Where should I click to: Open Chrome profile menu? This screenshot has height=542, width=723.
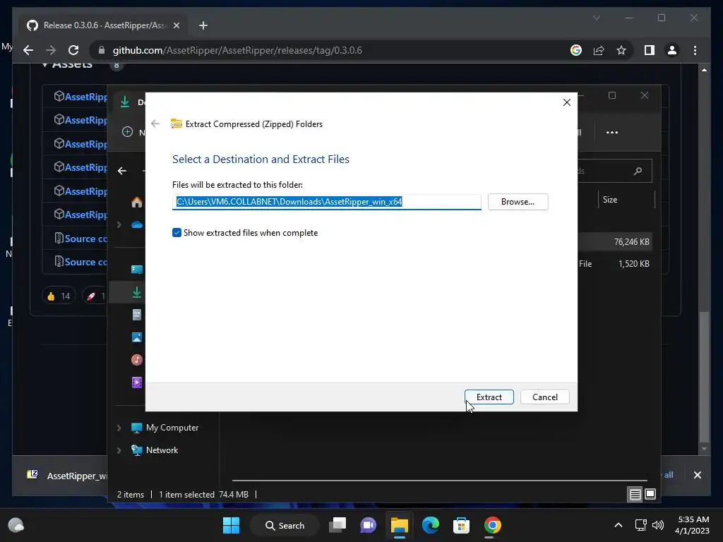coord(672,50)
